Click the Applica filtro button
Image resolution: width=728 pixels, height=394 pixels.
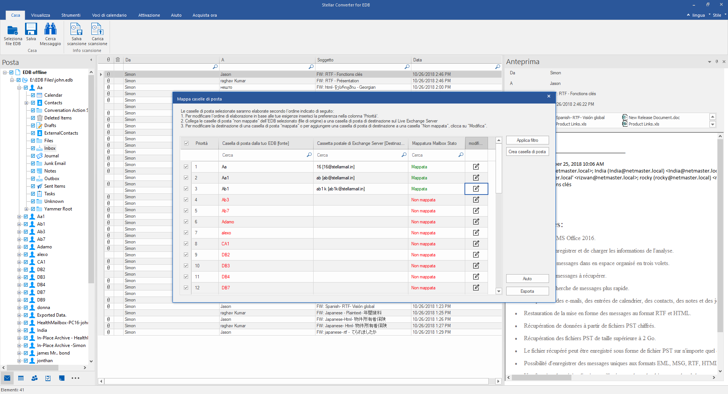(x=527, y=140)
